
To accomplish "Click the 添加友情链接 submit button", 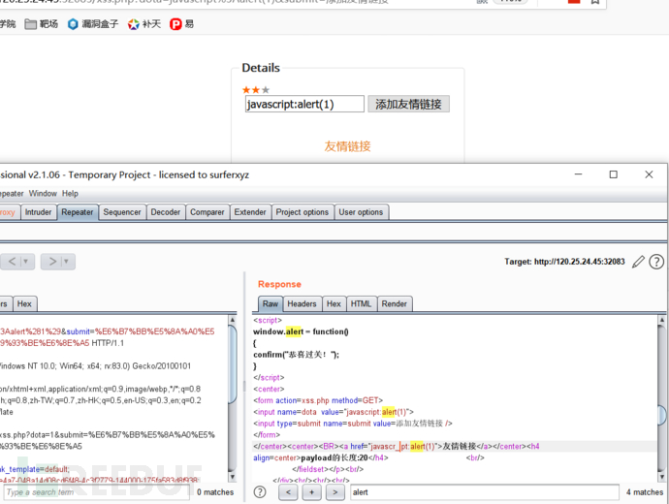I will point(408,104).
